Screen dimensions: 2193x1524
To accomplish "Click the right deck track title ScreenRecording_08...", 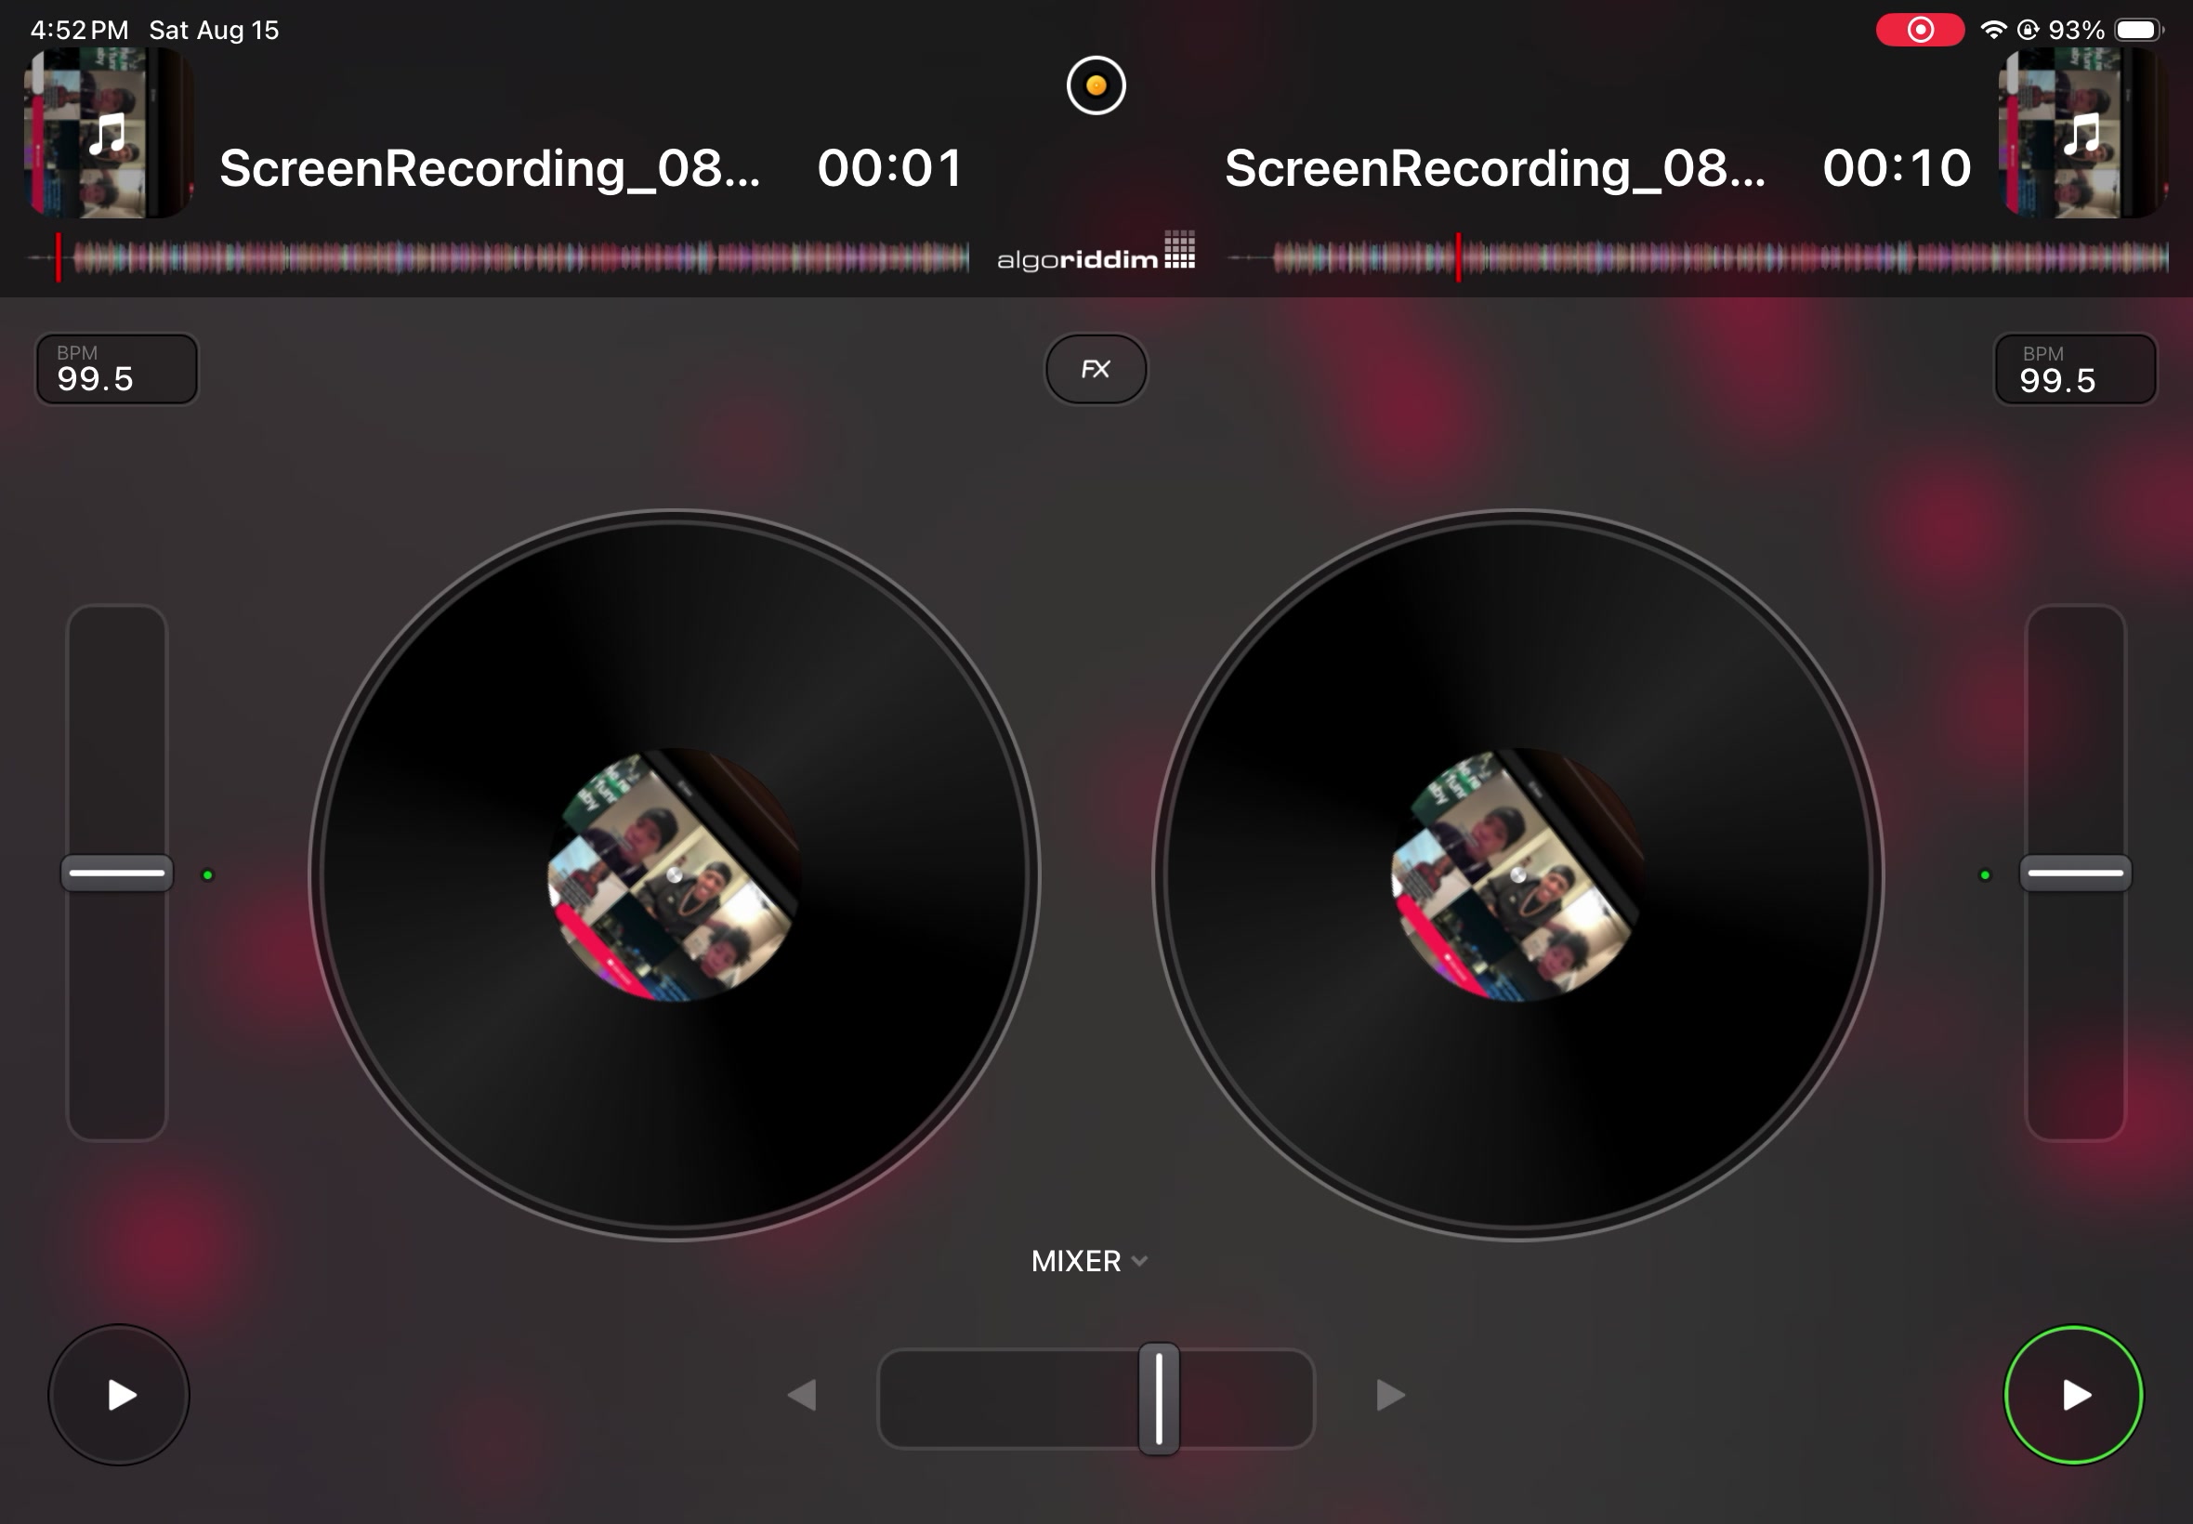I will coord(1495,168).
